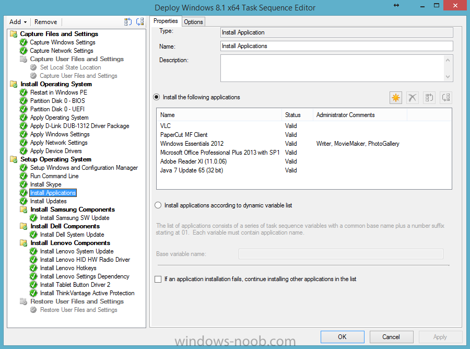Select the PaperCut MF Client row
The image size is (470, 349).
click(x=304, y=135)
